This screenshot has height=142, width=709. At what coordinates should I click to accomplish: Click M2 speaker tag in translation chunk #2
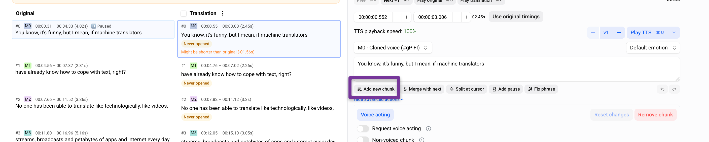coord(193,99)
